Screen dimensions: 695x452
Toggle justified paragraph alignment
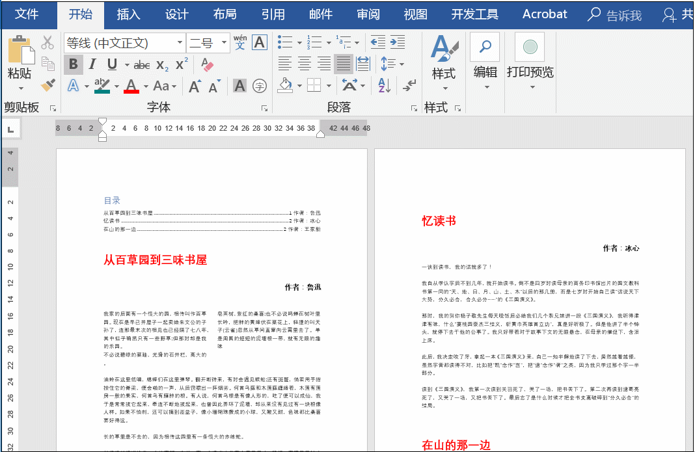[x=343, y=64]
